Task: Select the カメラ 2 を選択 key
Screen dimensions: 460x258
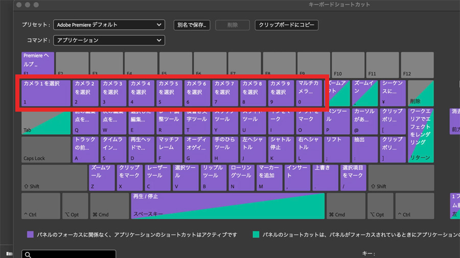Action: [85, 93]
